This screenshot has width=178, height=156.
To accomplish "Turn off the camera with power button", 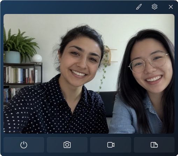I will pyautogui.click(x=24, y=145).
